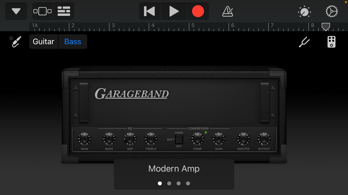Switch to Tracks view
348x195 pixels.
64,11
